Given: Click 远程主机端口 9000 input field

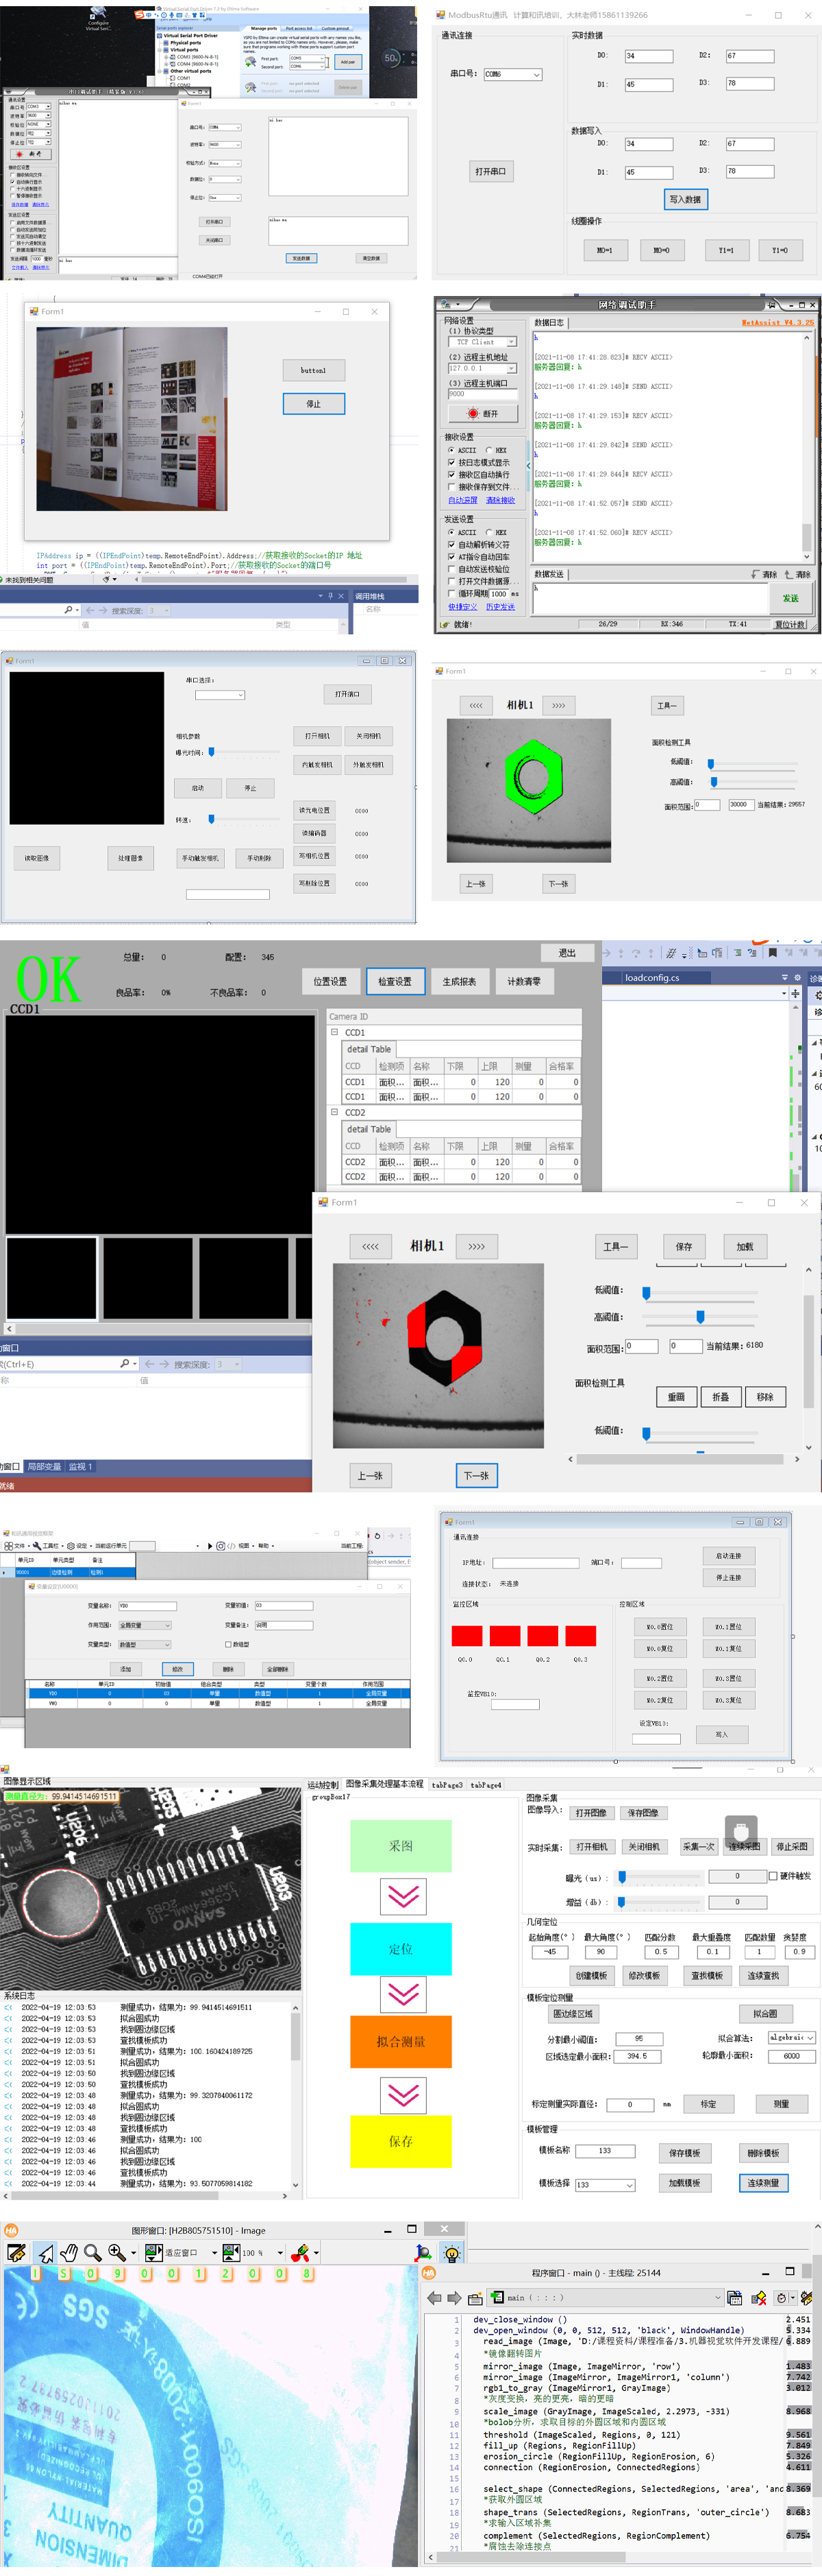Looking at the screenshot, I should click(482, 394).
